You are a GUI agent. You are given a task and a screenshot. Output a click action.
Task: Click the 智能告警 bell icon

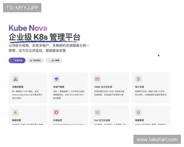16,112
